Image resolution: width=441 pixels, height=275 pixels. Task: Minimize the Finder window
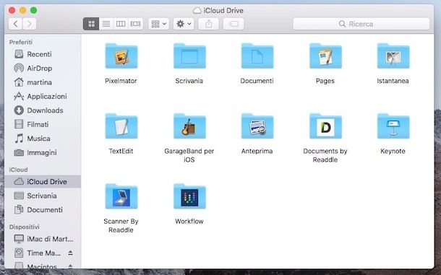pyautogui.click(x=23, y=10)
